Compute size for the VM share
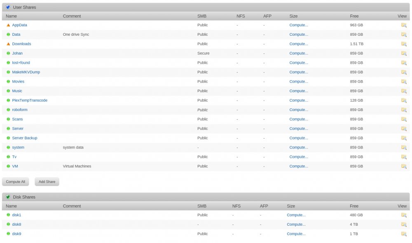This screenshot has height=243, width=412. 299,167
